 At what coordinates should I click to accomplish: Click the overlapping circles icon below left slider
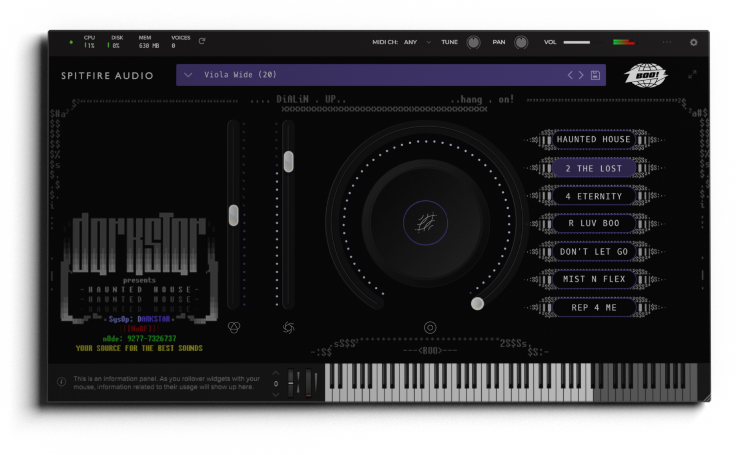pyautogui.click(x=234, y=327)
